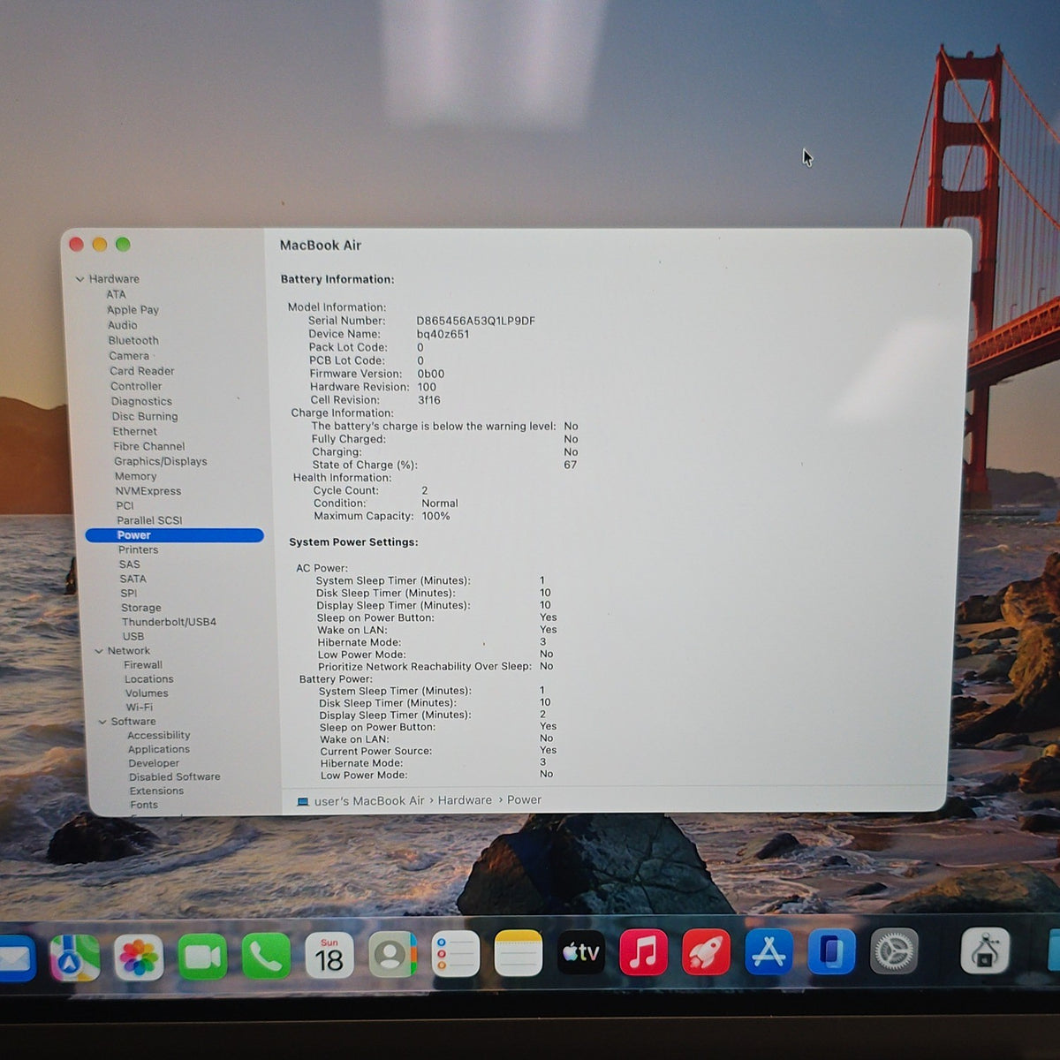Click the red rocket icon in the Dock
The image size is (1060, 1060).
pyautogui.click(x=706, y=951)
